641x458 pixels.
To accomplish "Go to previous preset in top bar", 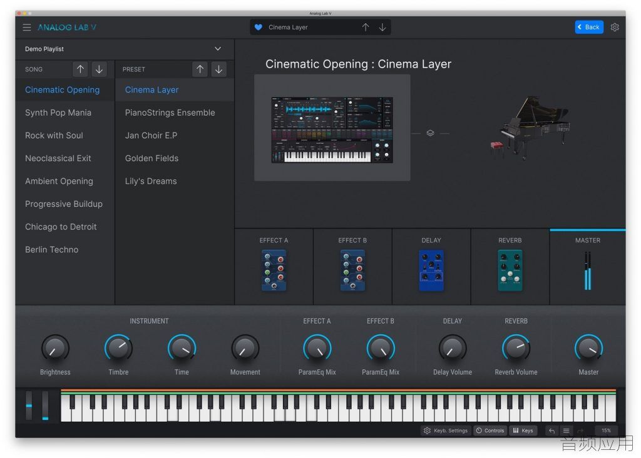I will tap(366, 27).
